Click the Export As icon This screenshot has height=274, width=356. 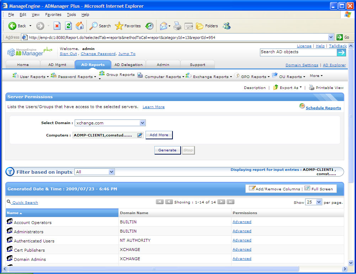[276, 87]
